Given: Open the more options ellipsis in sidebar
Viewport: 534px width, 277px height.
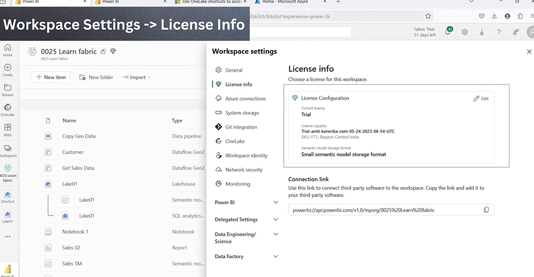Looking at the screenshot, I should [x=7, y=237].
